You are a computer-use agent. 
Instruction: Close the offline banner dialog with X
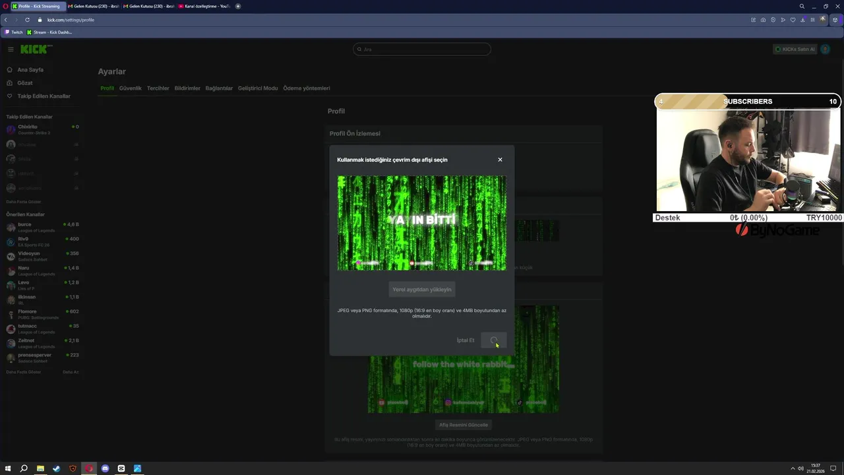tap(500, 160)
